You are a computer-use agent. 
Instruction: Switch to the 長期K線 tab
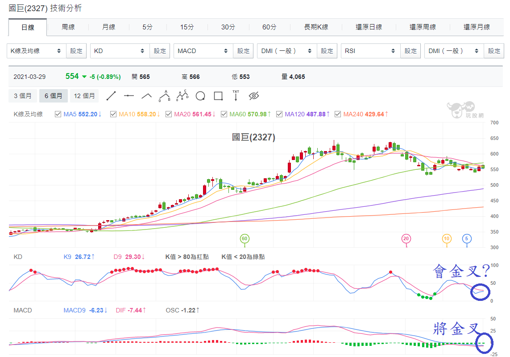click(316, 27)
